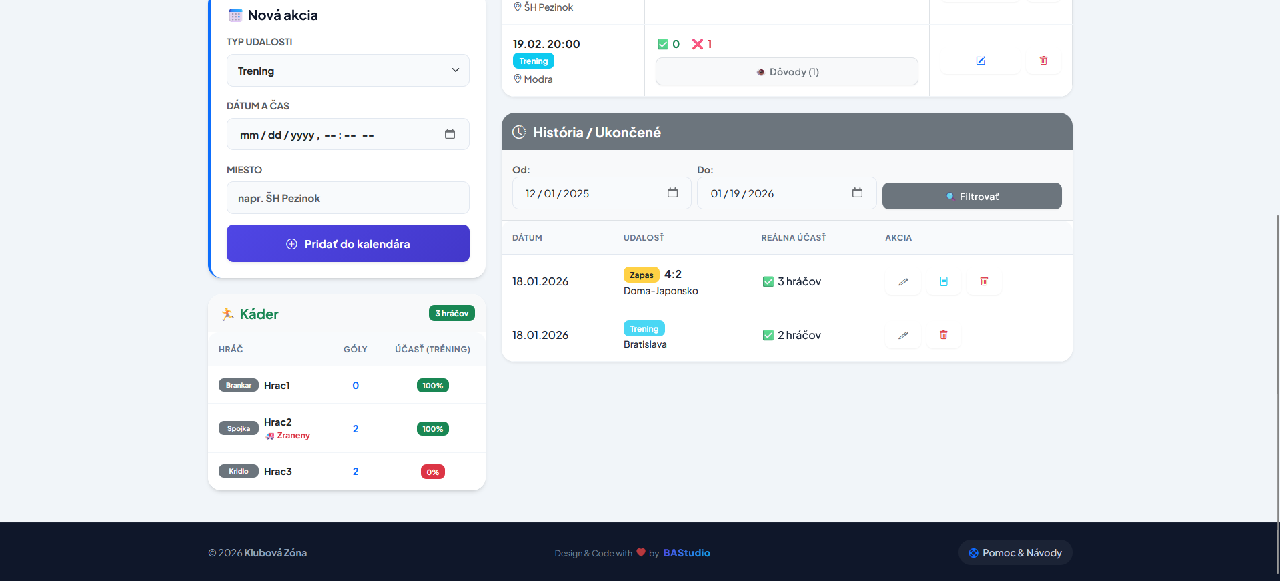Screen dimensions: 1280x581
Task: Follow the BAStudio footer link
Action: pos(686,553)
